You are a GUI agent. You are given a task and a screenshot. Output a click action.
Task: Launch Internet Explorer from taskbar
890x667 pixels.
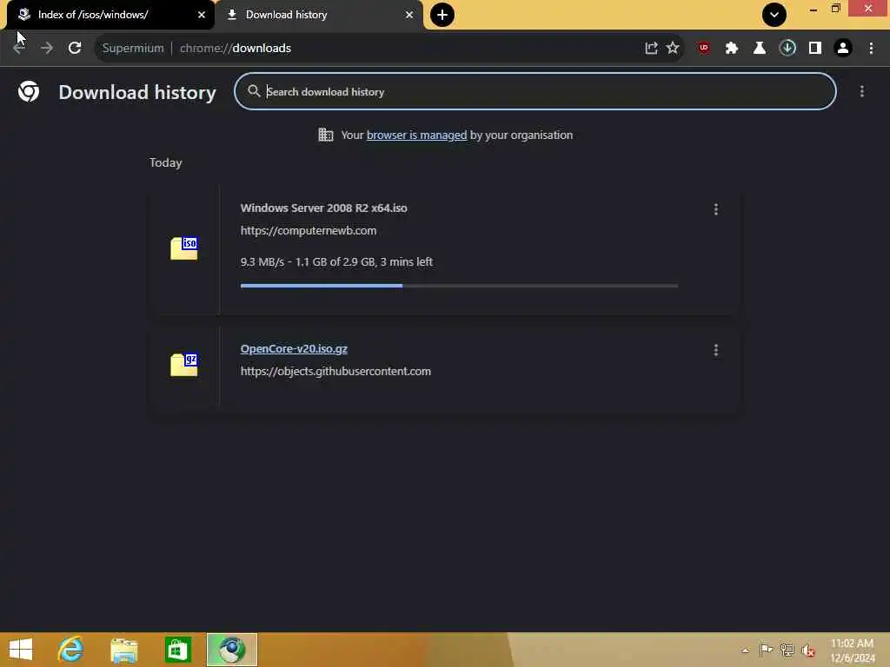[x=70, y=650]
